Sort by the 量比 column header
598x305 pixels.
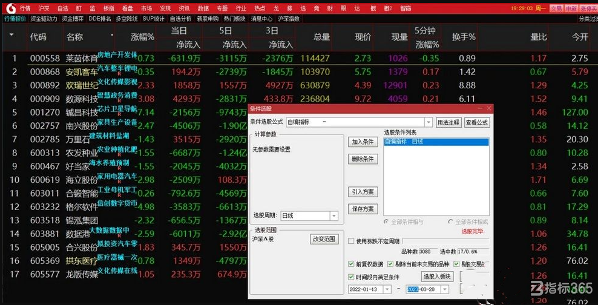[x=539, y=37]
